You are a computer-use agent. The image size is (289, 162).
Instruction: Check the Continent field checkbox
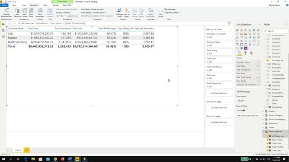point(268,57)
